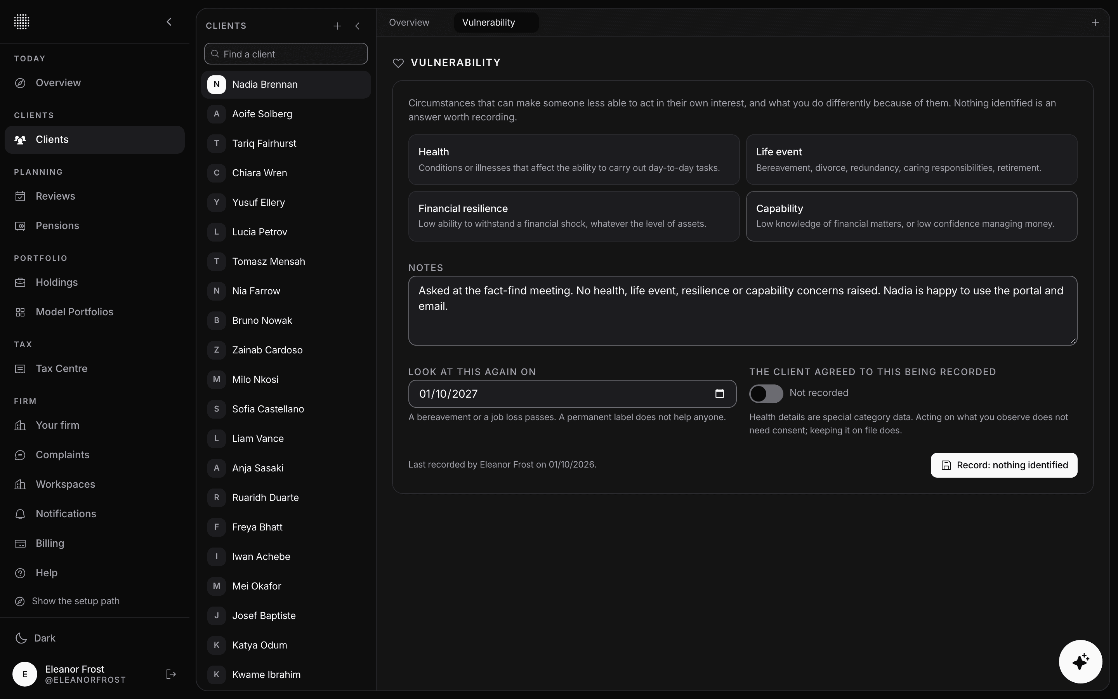The height and width of the screenshot is (699, 1118).
Task: Open the Pensions icon
Action: point(20,226)
